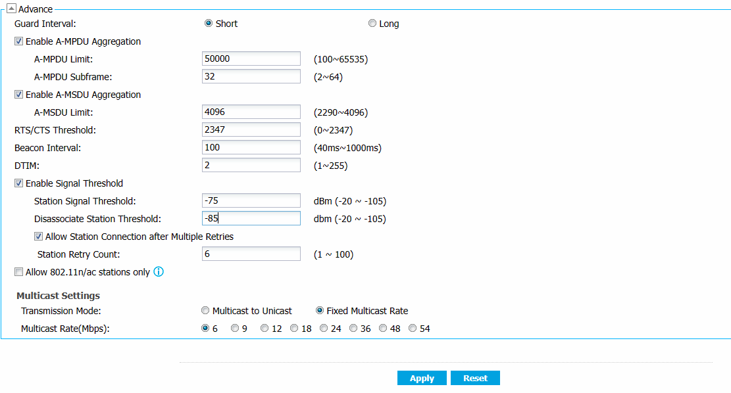
Task: Disable A-MPDU Aggregation checkbox
Action: coord(18,41)
